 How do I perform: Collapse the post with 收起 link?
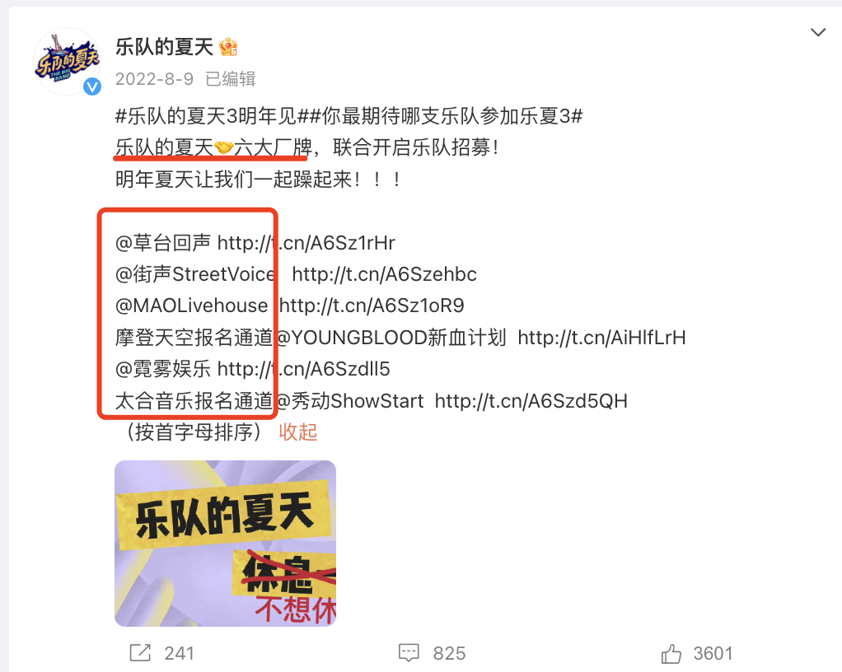click(x=298, y=432)
